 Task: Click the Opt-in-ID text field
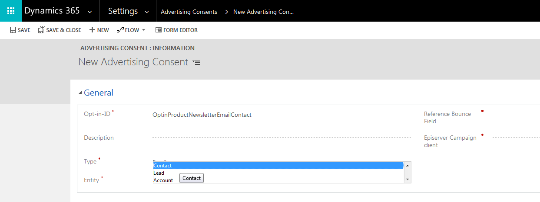click(278, 115)
